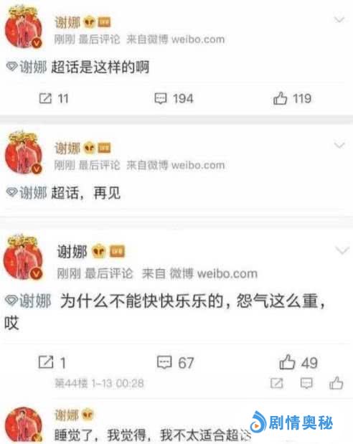Expand options chevron on third 谢娜 post
This screenshot has height=444, width=353.
tap(342, 250)
